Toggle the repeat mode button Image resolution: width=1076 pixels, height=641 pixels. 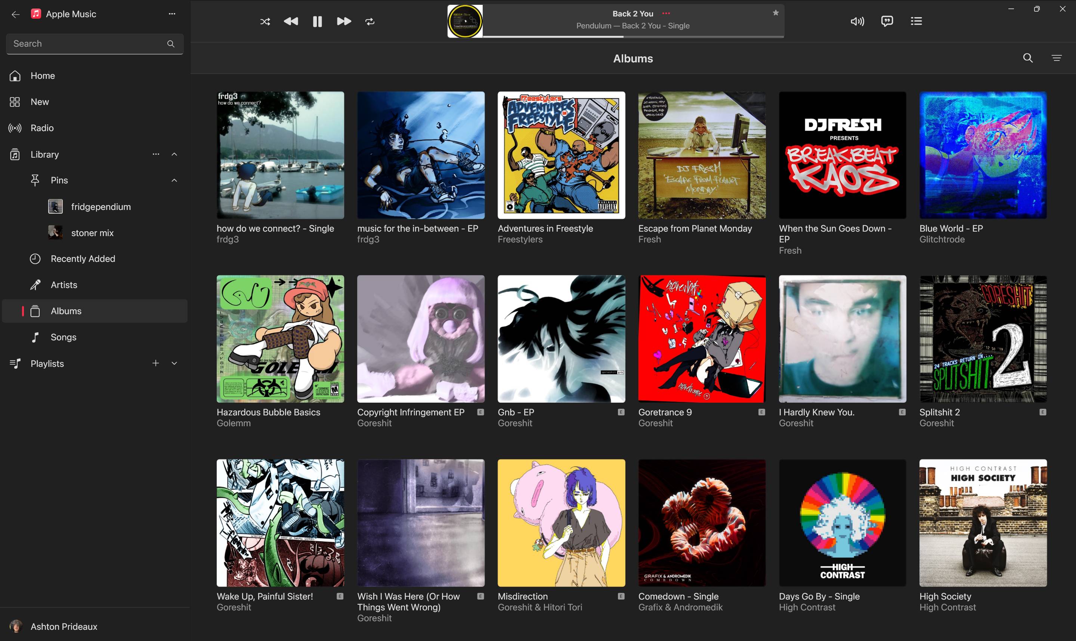(x=370, y=22)
